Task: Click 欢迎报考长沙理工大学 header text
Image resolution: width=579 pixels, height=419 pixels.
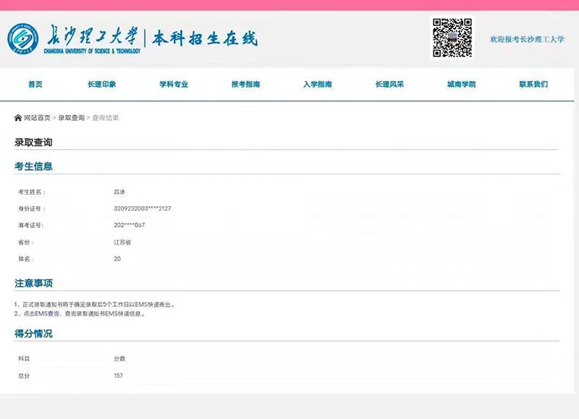Action: coord(527,39)
